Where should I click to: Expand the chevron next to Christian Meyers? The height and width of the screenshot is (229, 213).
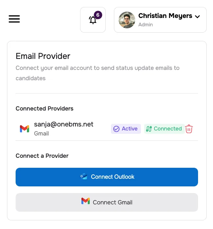[x=197, y=16]
